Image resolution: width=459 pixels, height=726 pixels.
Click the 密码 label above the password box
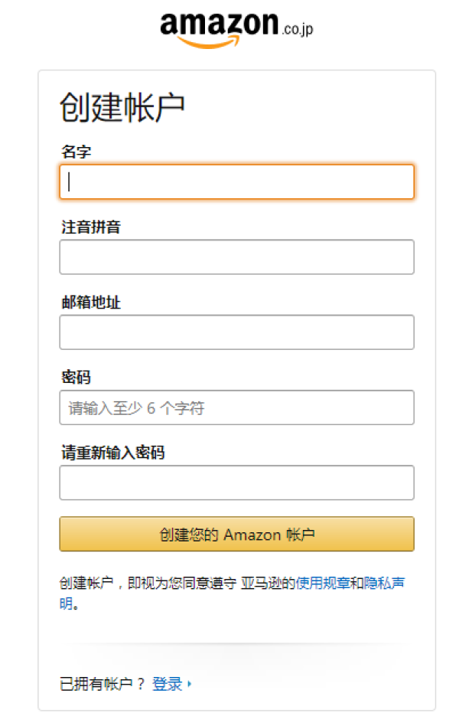click(76, 378)
